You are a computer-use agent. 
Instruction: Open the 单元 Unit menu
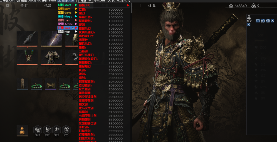click(7, 1)
